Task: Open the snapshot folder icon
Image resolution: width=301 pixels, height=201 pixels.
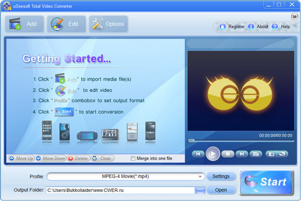Action: tap(282, 154)
